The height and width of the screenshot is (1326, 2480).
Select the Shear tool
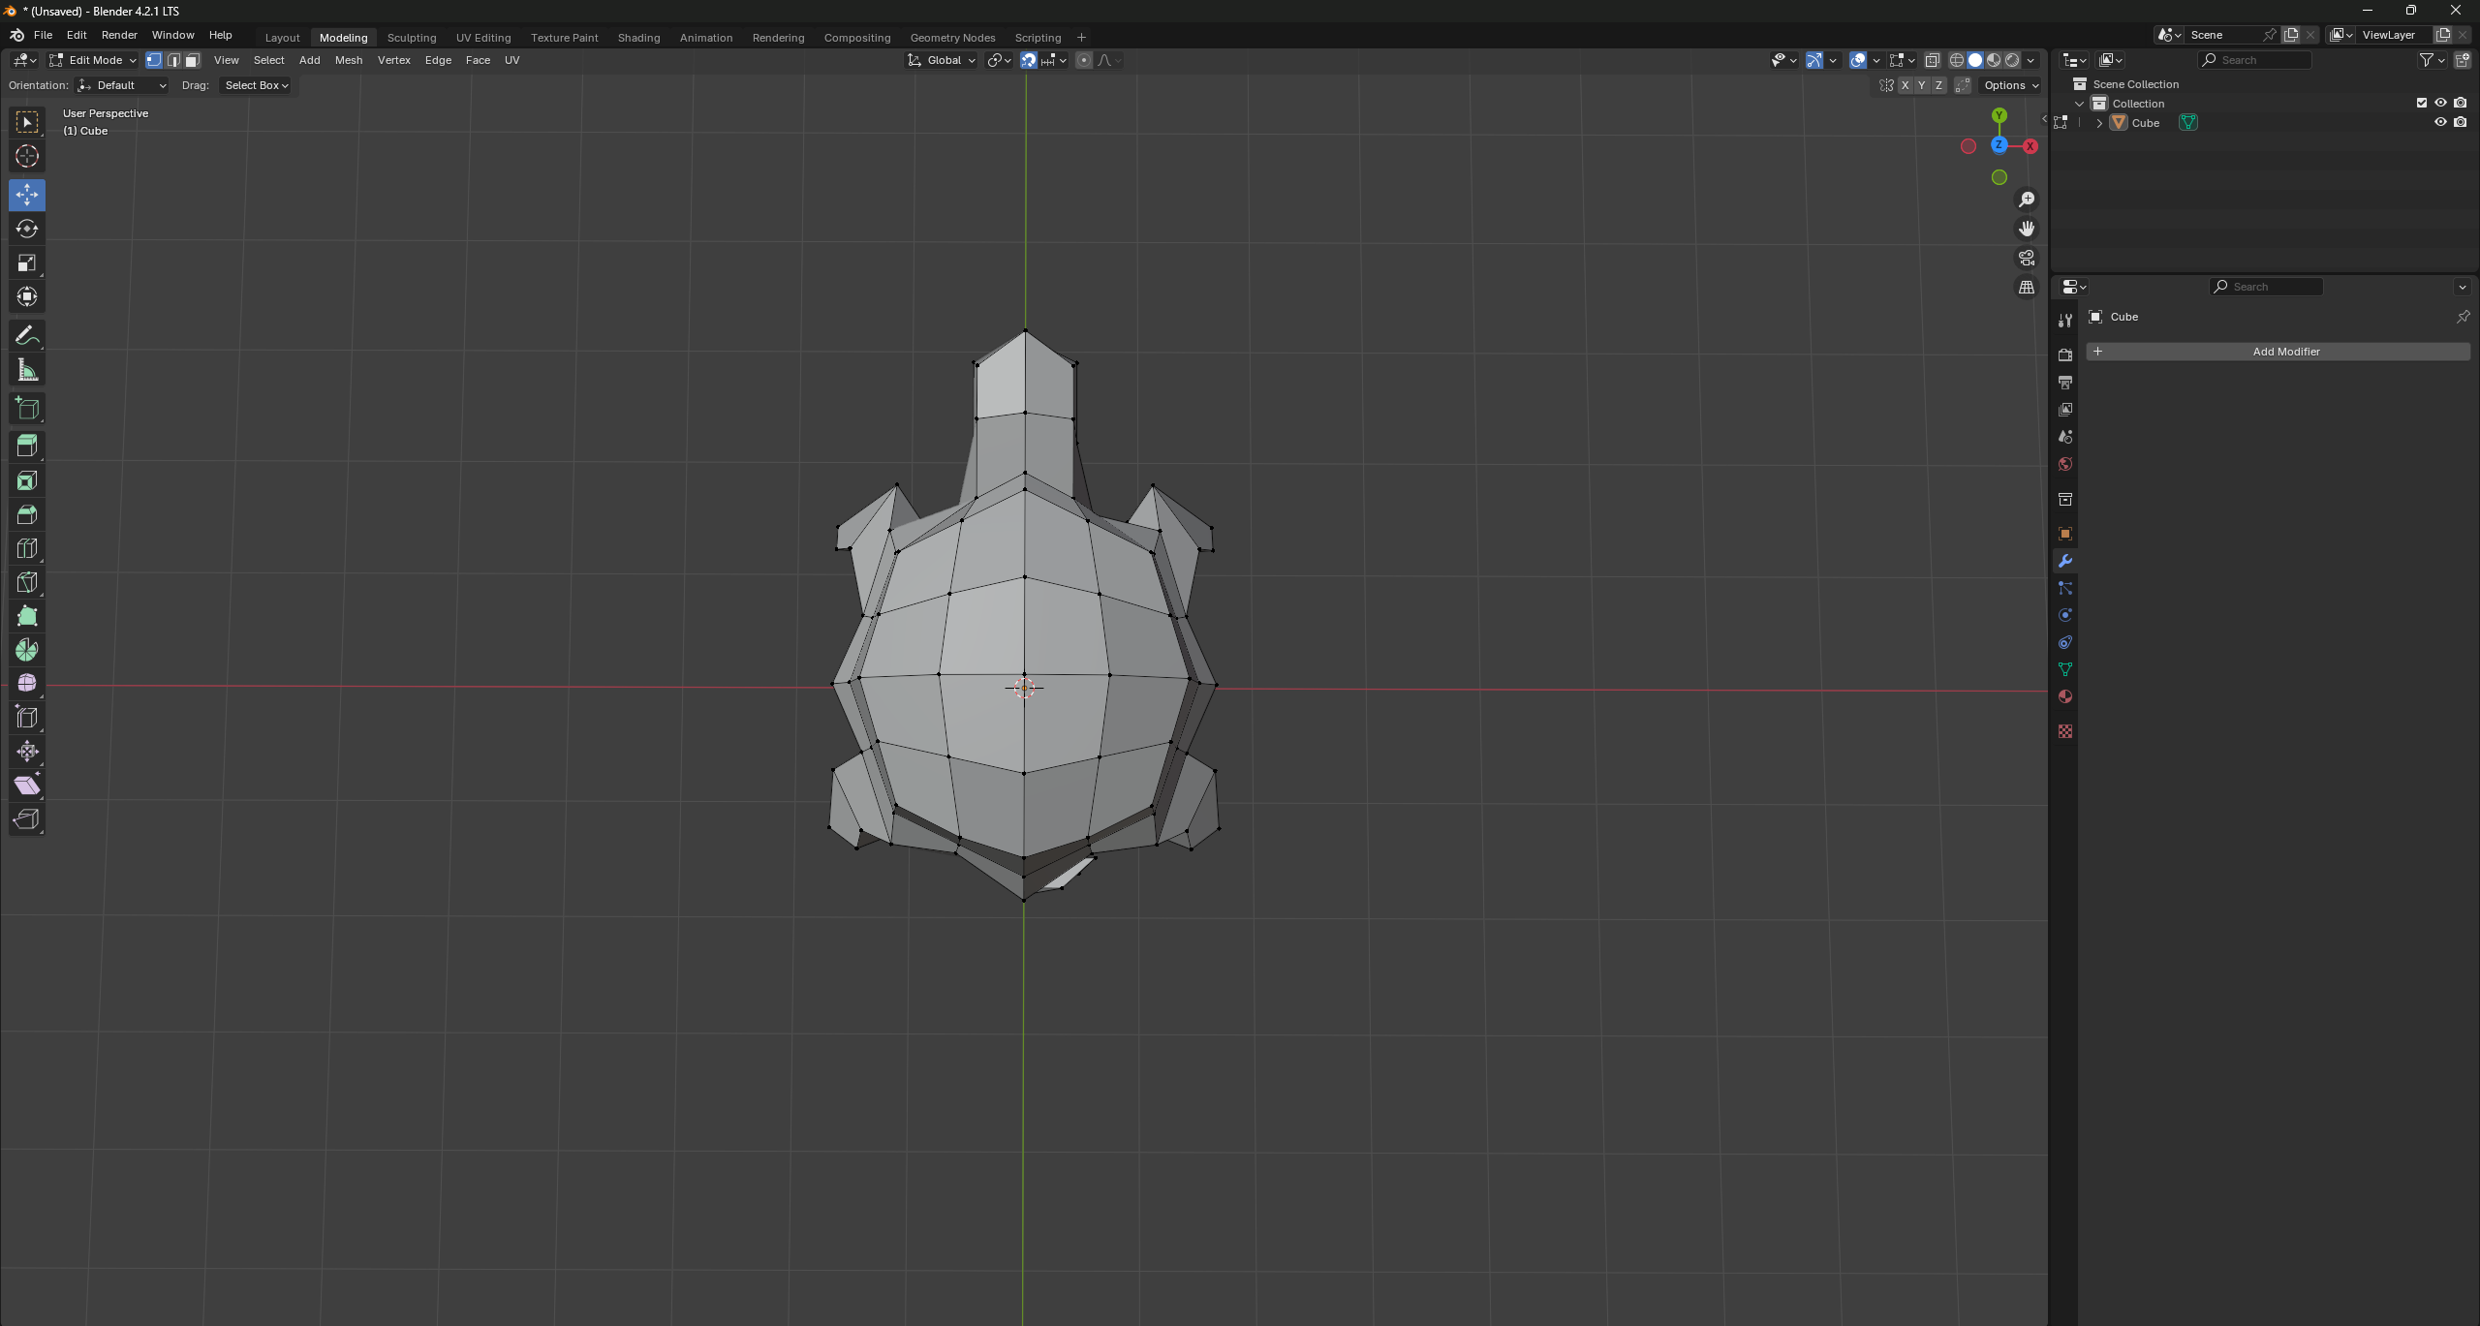click(x=27, y=786)
